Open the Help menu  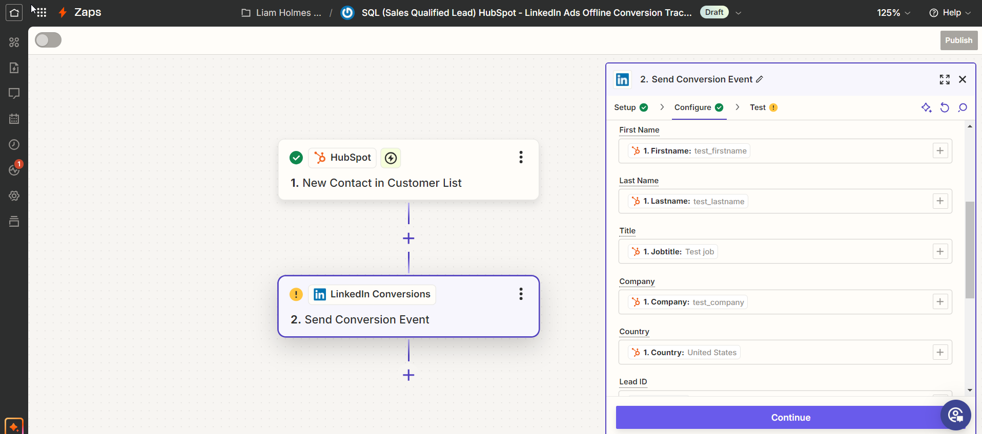pos(950,13)
